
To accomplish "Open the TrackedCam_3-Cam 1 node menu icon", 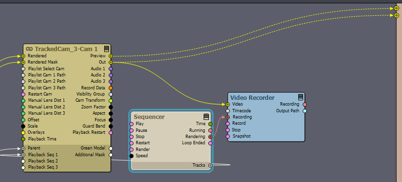I will (107, 49).
